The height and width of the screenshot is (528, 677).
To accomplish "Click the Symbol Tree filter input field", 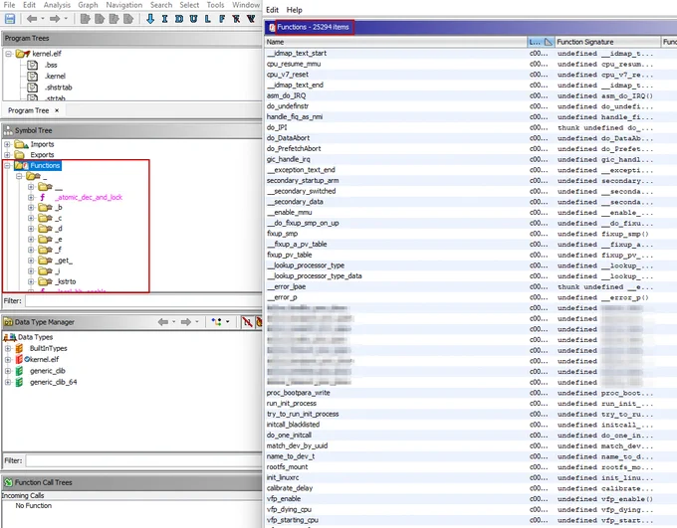I will 143,300.
